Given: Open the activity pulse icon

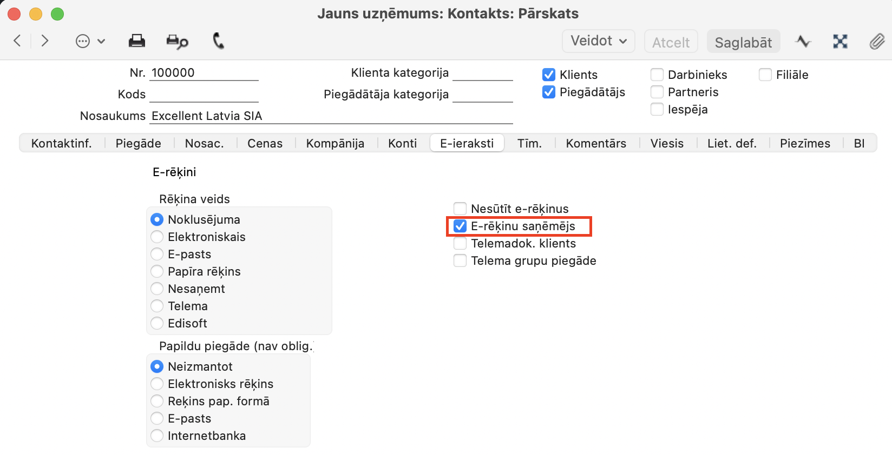Looking at the screenshot, I should (803, 42).
